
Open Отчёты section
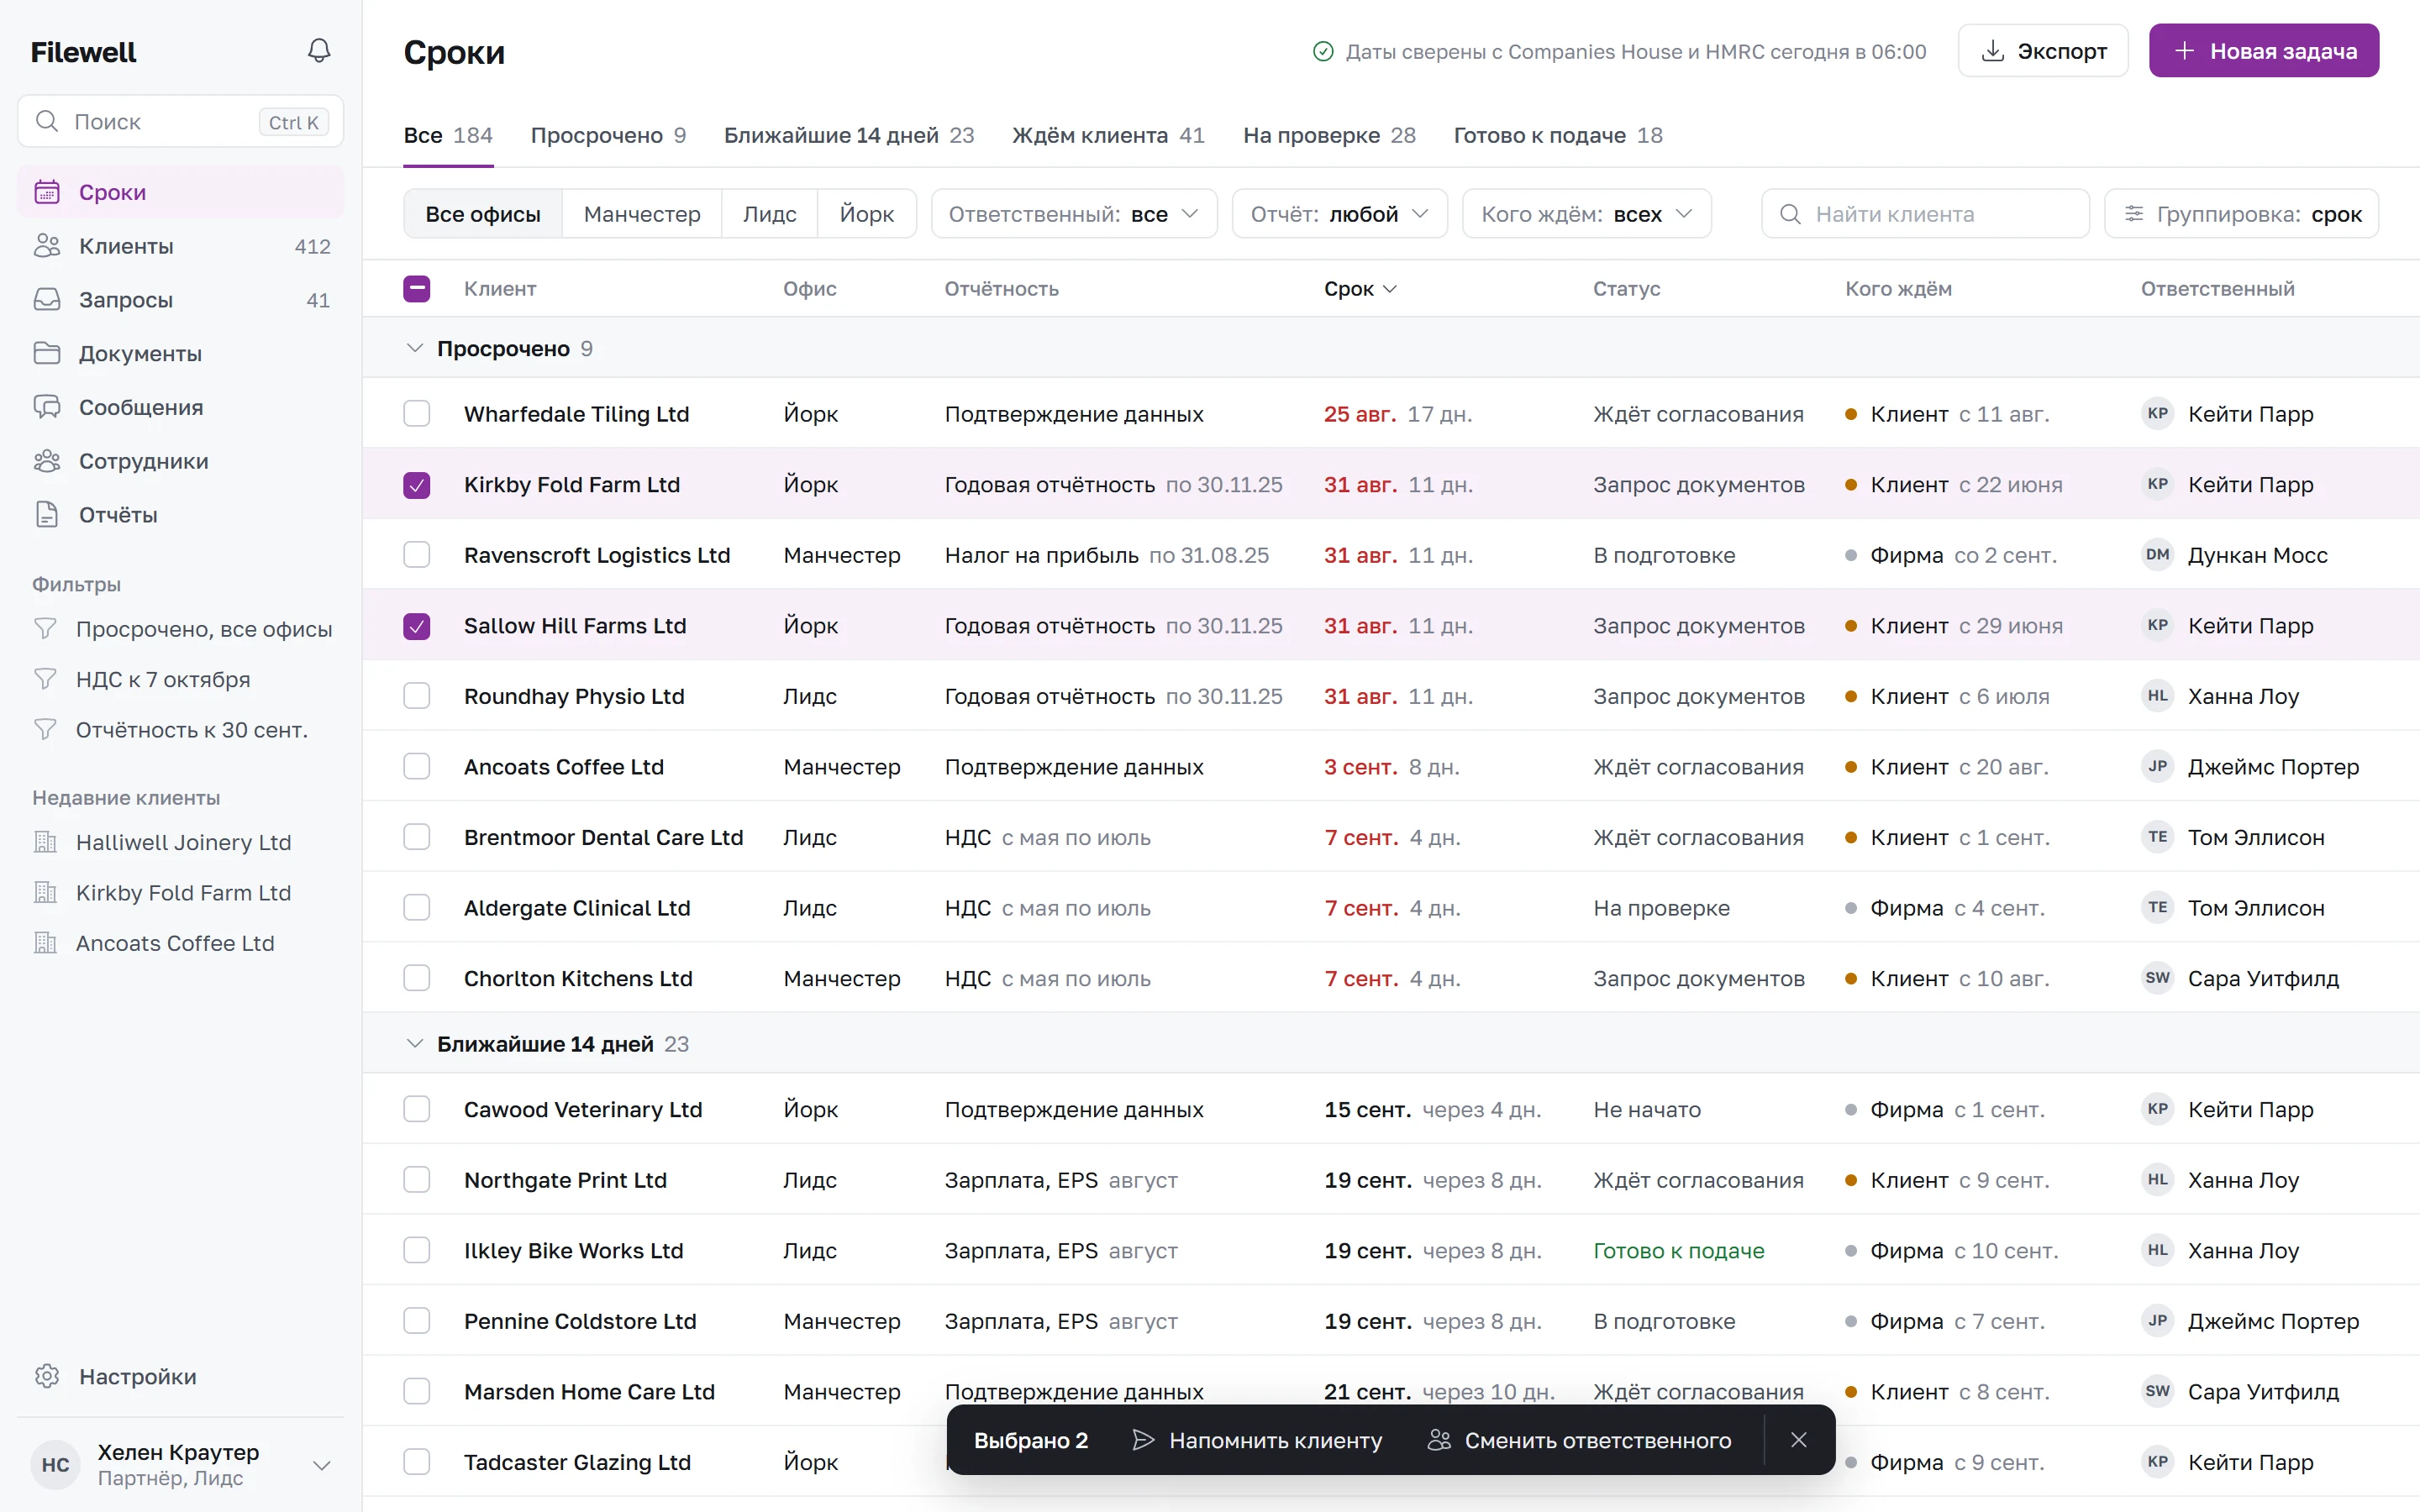tap(180, 515)
